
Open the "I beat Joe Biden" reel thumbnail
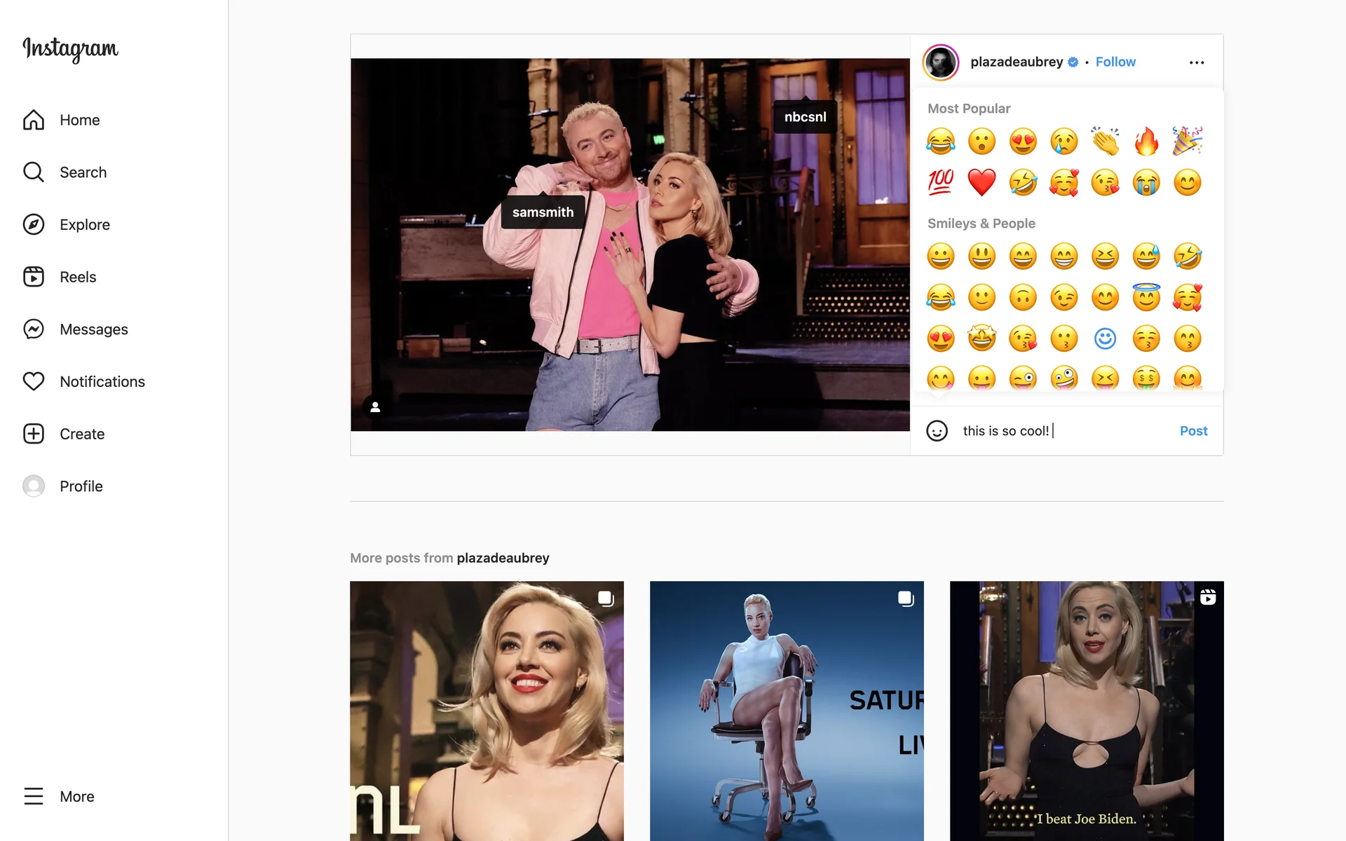[1087, 711]
